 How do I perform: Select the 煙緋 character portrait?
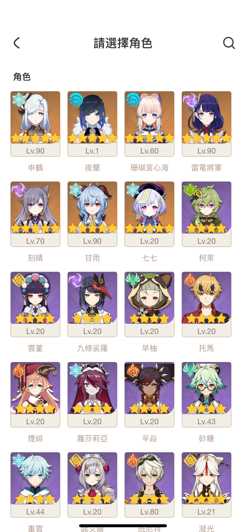point(35,395)
